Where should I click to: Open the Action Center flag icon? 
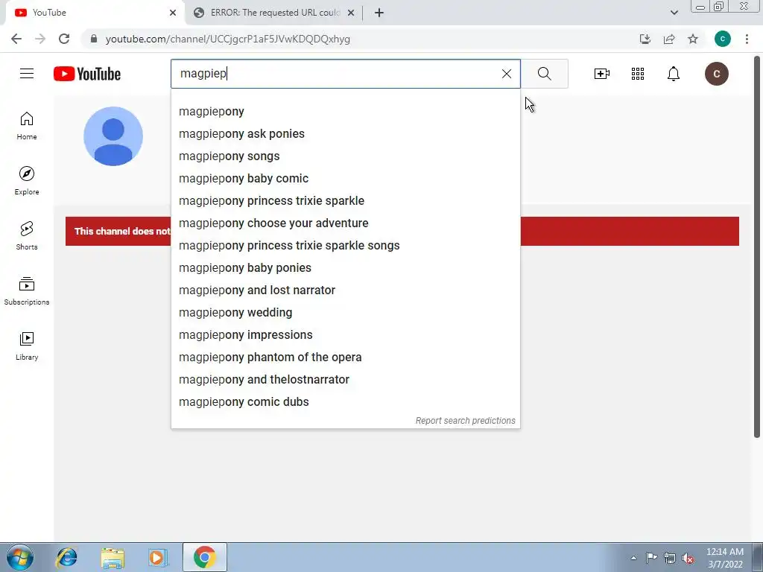(651, 557)
